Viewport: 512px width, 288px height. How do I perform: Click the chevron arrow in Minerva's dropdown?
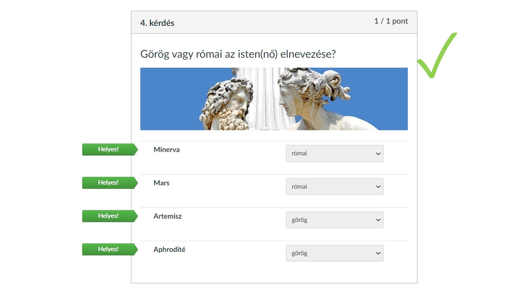point(378,154)
